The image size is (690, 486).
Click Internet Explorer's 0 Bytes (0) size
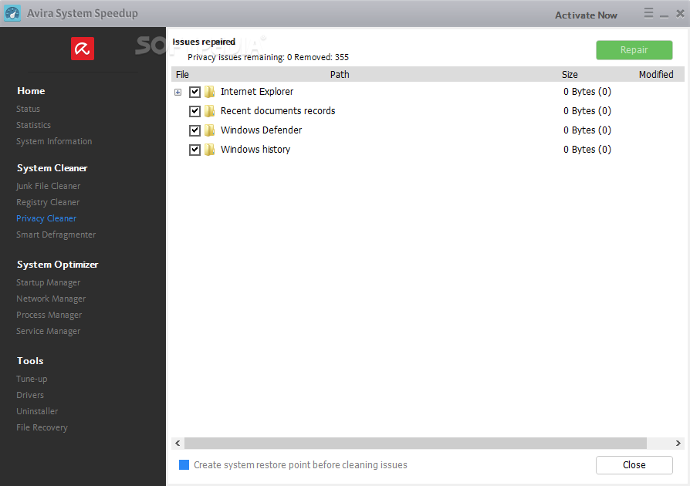587,92
